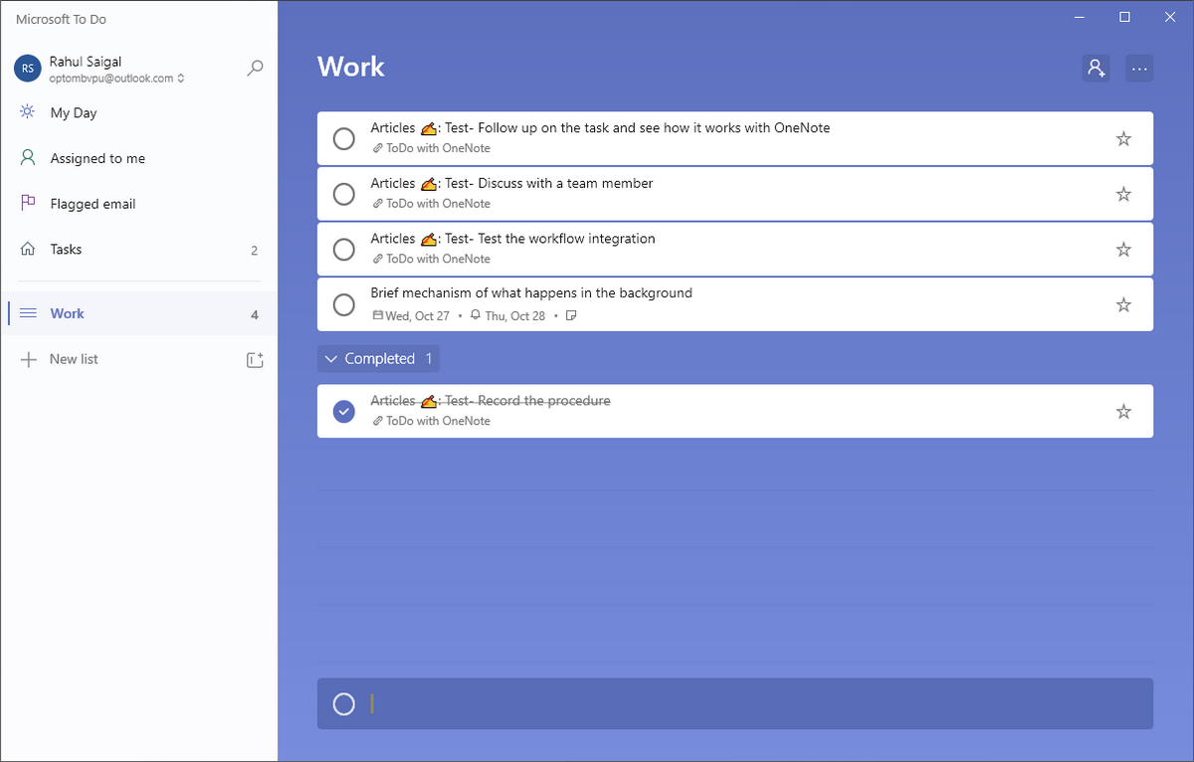Click the ToDo with OneNote link under Follow up task
Viewport: 1194px width, 762px height.
[438, 148]
